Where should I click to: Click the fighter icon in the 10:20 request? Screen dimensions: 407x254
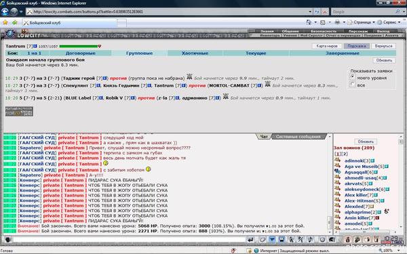(226, 96)
